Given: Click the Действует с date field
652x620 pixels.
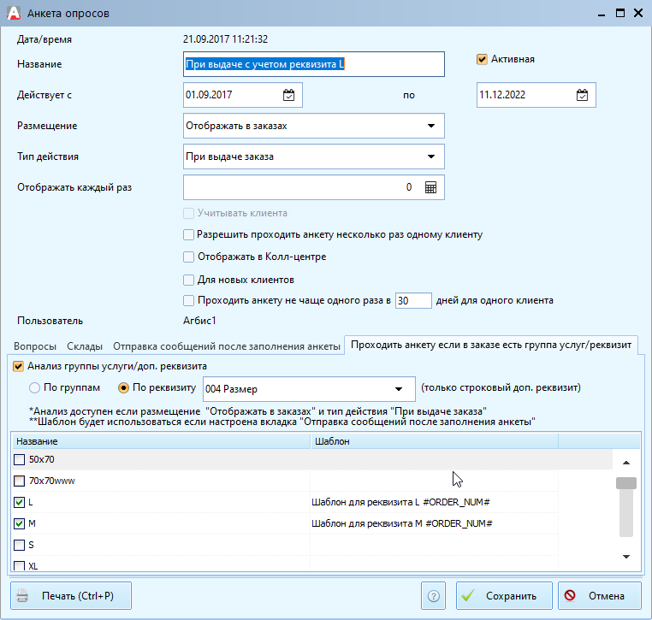Looking at the screenshot, I should coord(242,95).
